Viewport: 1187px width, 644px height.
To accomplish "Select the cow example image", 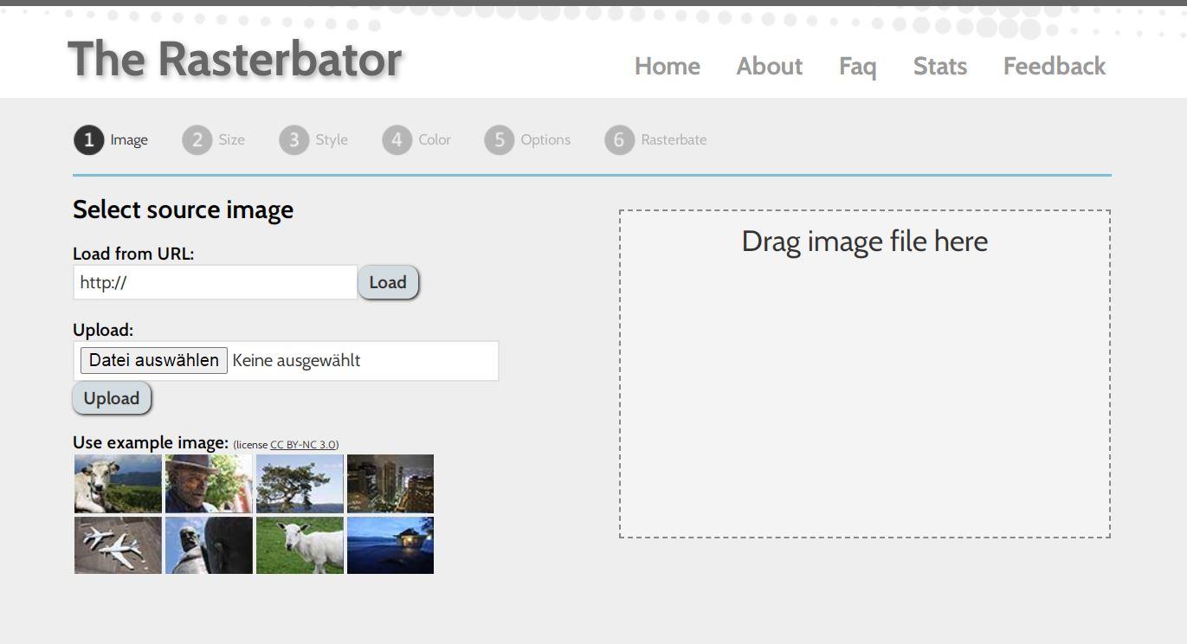I will [117, 484].
